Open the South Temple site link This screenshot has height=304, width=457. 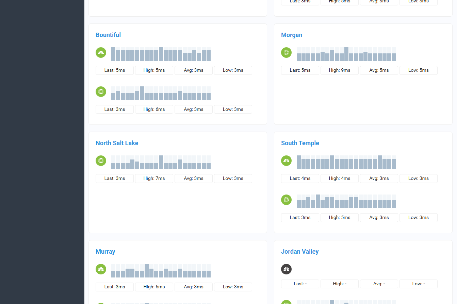click(300, 143)
